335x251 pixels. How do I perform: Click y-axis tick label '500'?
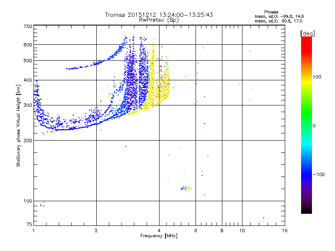(x=28, y=61)
